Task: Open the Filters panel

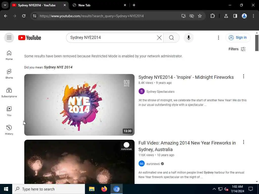Action: click(237, 49)
